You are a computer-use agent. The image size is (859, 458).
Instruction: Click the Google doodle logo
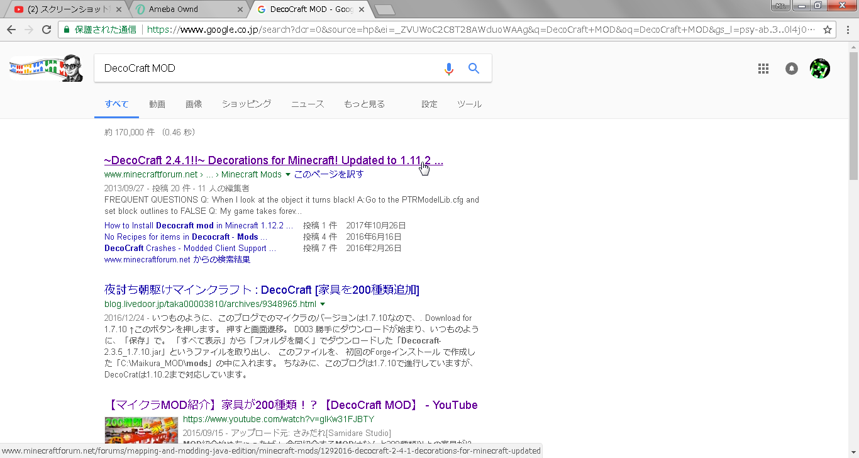[47, 69]
